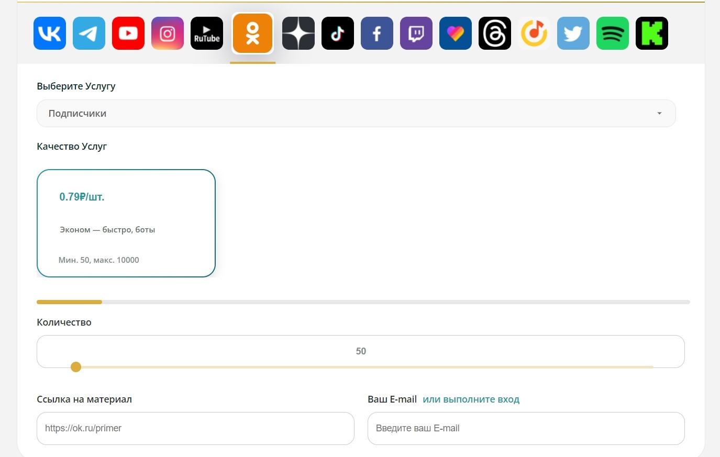Click the quantity slider handle

coord(76,367)
